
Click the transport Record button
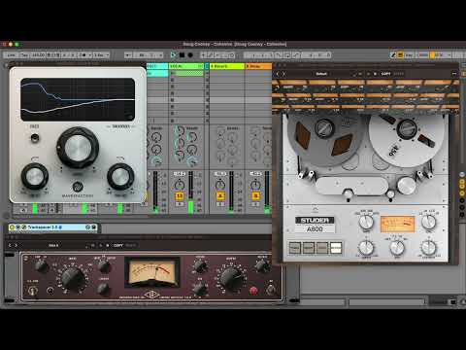(x=190, y=54)
